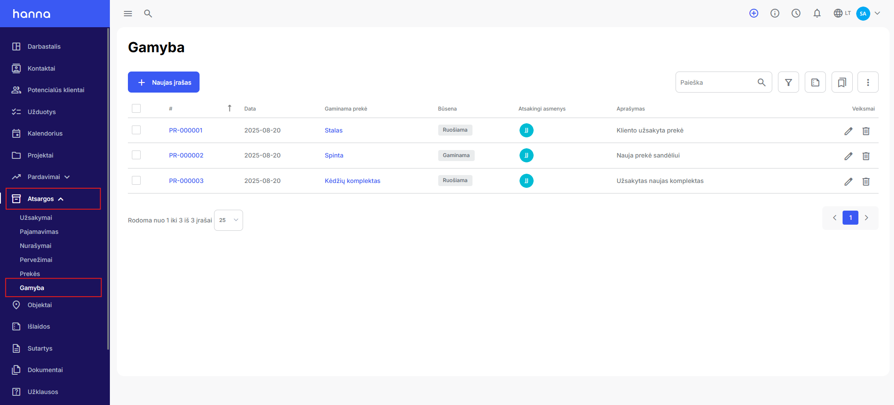Image resolution: width=894 pixels, height=405 pixels.
Task: Click JJ avatar in Spinta row
Action: 527,155
